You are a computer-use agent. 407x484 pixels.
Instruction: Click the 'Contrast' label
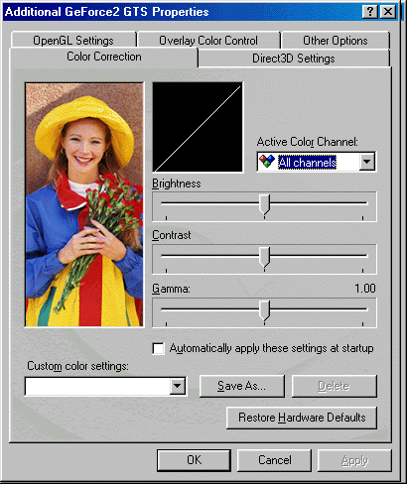tap(172, 235)
